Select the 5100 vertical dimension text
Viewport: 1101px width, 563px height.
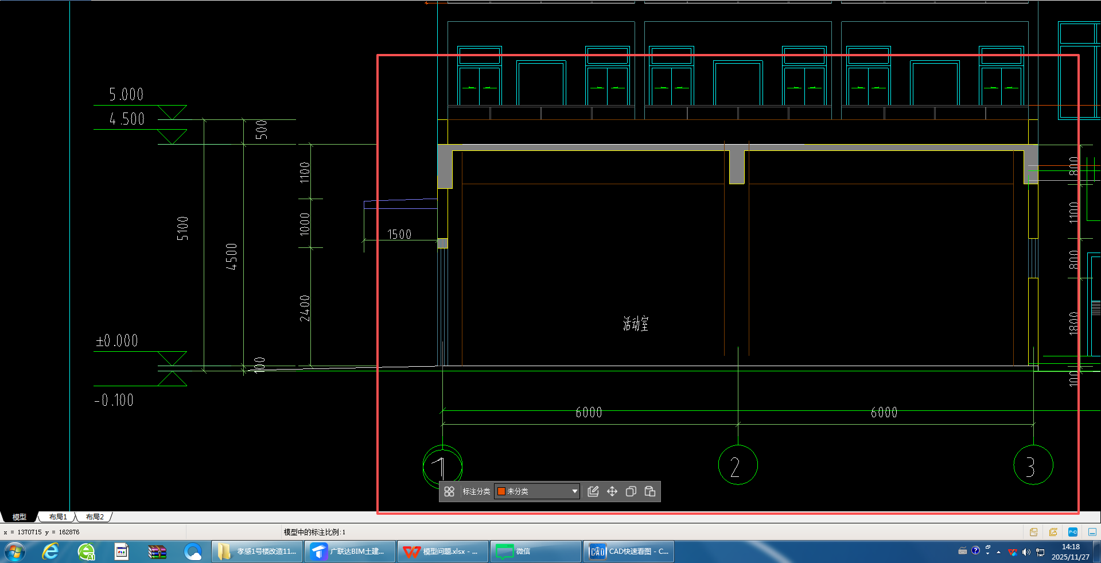[x=182, y=228]
